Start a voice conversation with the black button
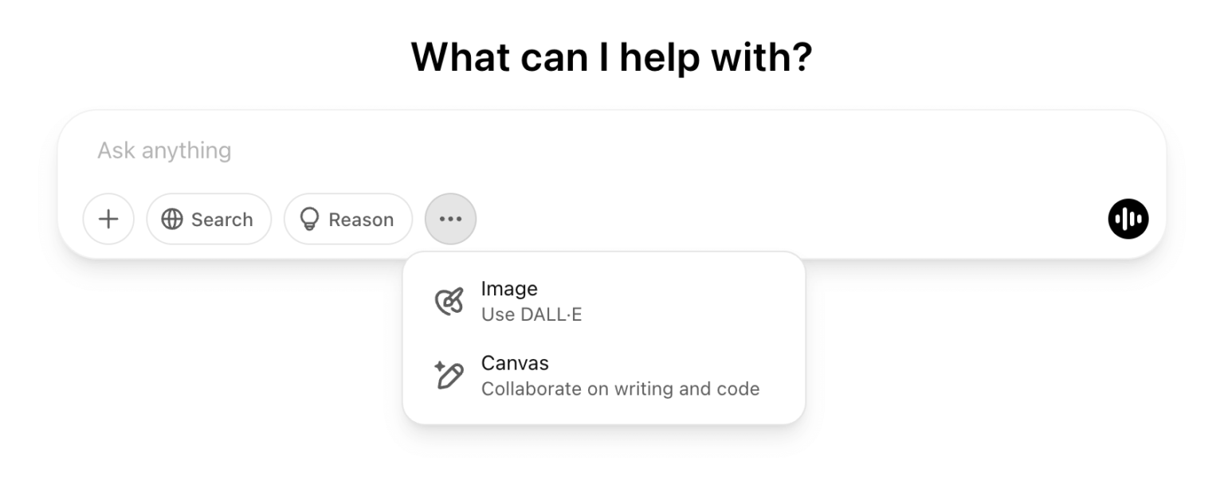The image size is (1224, 484). [x=1128, y=219]
